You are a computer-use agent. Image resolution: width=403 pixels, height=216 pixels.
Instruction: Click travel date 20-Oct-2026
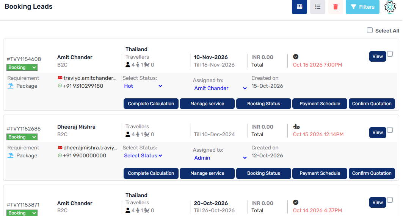coord(211,203)
